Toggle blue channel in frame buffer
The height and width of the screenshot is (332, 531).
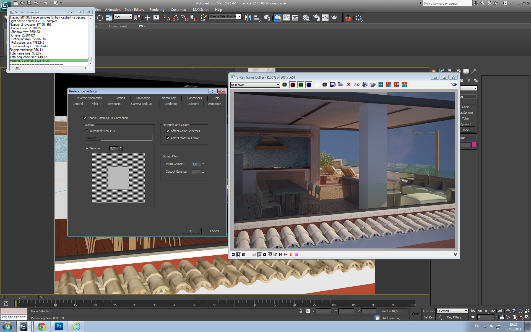[x=309, y=85]
